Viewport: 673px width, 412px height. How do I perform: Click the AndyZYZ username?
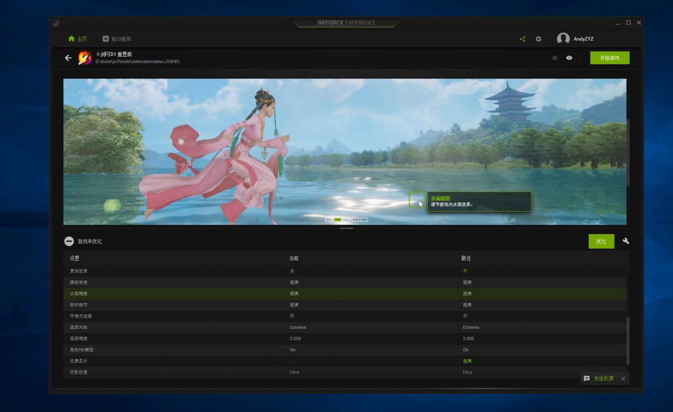tap(584, 39)
